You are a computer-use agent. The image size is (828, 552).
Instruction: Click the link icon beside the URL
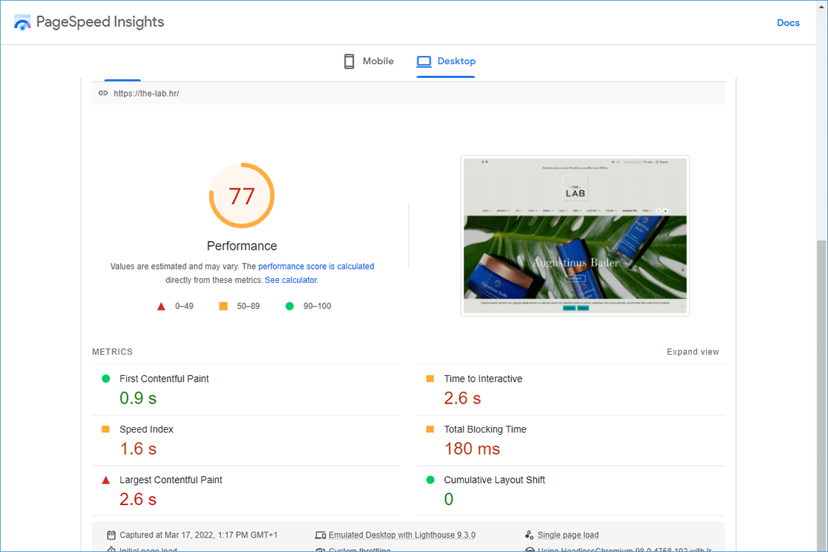click(x=103, y=93)
